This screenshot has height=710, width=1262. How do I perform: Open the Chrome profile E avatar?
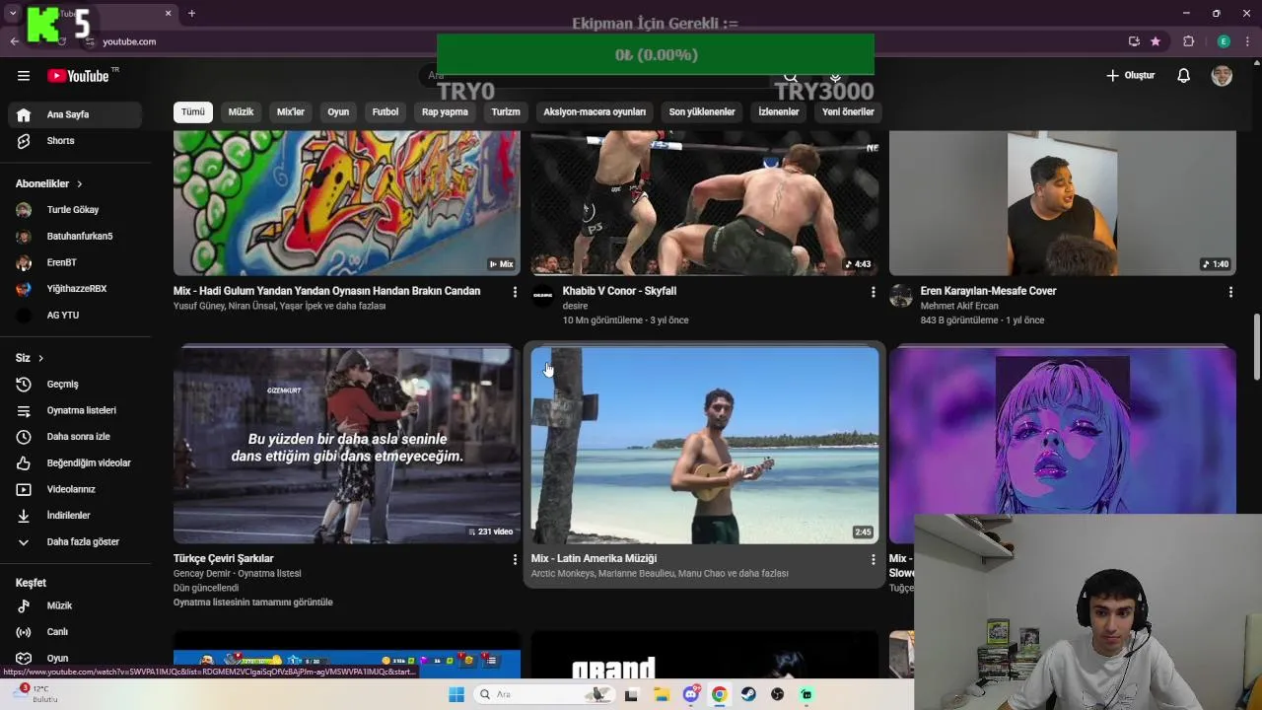tap(1224, 41)
